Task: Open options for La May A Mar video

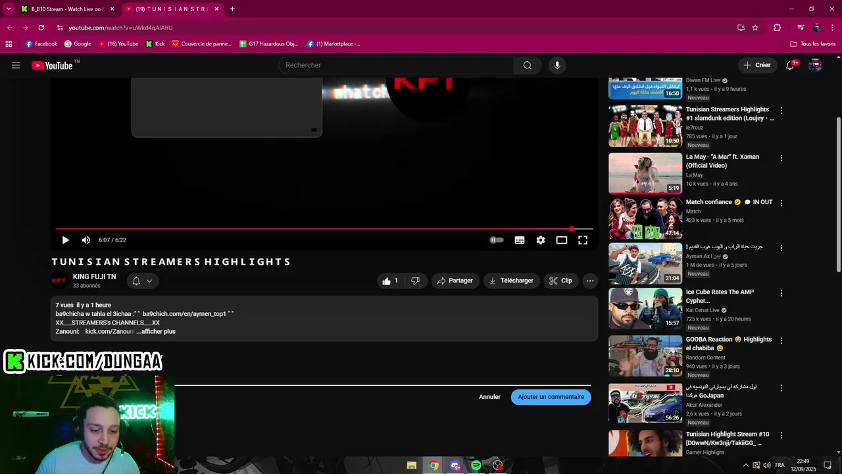Action: [x=781, y=158]
